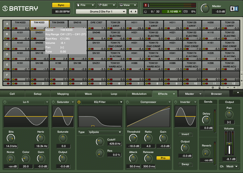Click the filter Cutoff knob
The height and width of the screenshot is (173, 243).
point(100,142)
